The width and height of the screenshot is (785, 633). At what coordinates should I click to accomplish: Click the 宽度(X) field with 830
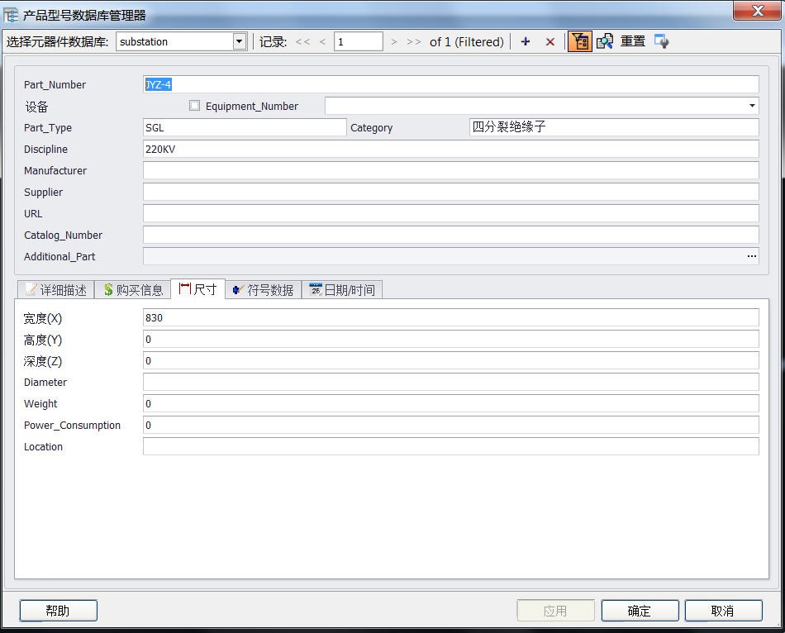pyautogui.click(x=450, y=317)
